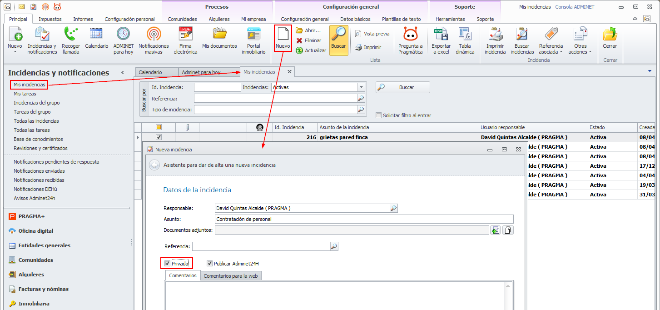This screenshot has width=660, height=310.
Task: Open Notificaciones DEHú in sidebar
Action: 35,189
